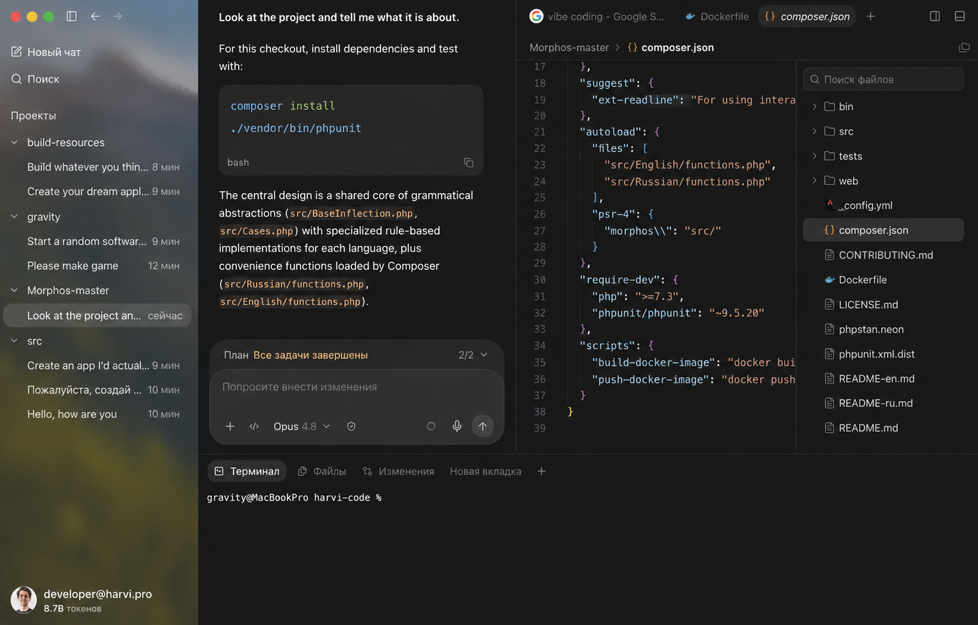Click the circular context indicator icon
Image resolution: width=978 pixels, height=625 pixels.
431,426
